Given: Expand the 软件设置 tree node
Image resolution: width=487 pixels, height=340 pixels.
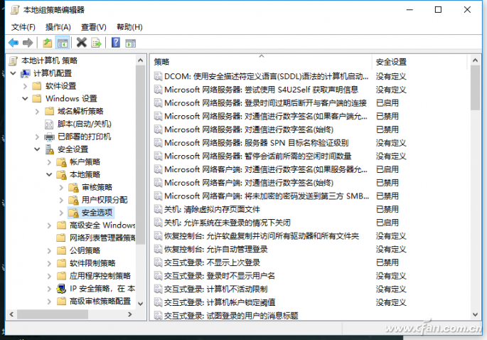Looking at the screenshot, I should [25, 86].
